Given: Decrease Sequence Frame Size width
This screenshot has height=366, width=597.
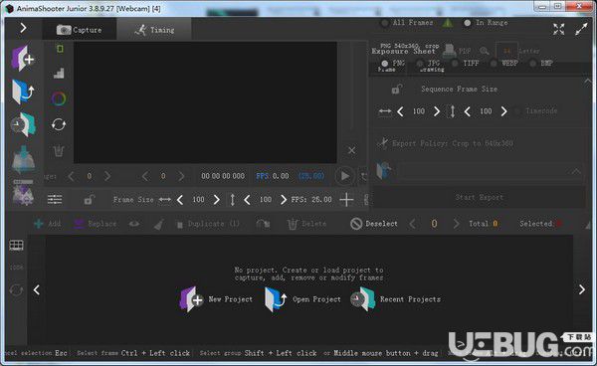Looking at the screenshot, I should point(400,111).
